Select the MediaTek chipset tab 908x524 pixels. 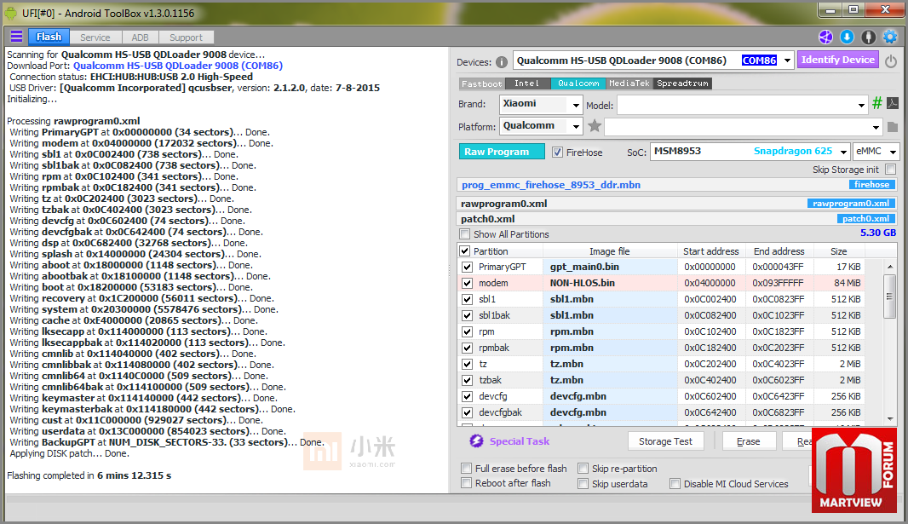pos(629,83)
